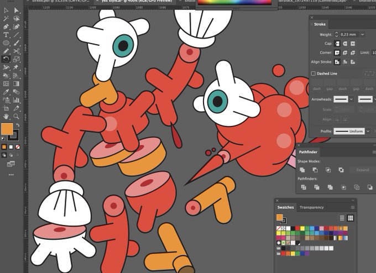Select the Direct Selection tool

pos(16,11)
